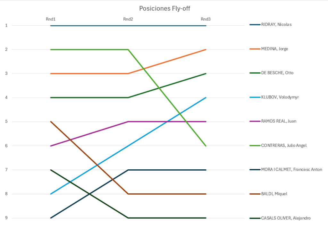Screen dimensions: 328x237
Task: Click the orange MEDINA legend line swatch
Action: tap(255, 49)
